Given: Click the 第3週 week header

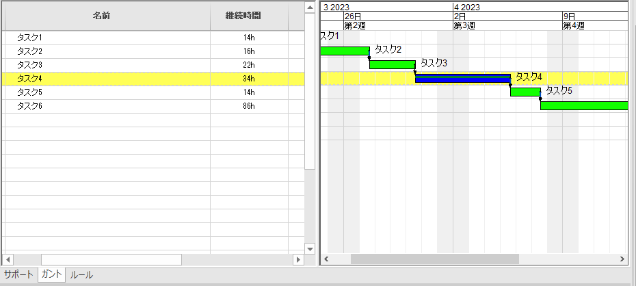Looking at the screenshot, I should [x=464, y=25].
